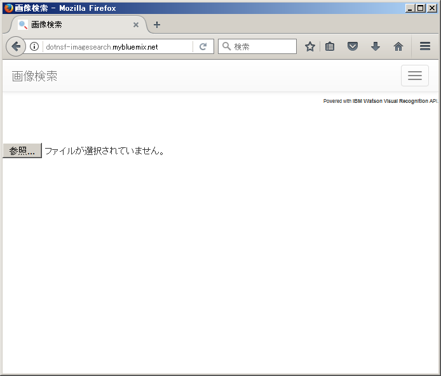Click the 画像検索 navbar brand link
Image resolution: width=441 pixels, height=376 pixels.
click(x=34, y=76)
